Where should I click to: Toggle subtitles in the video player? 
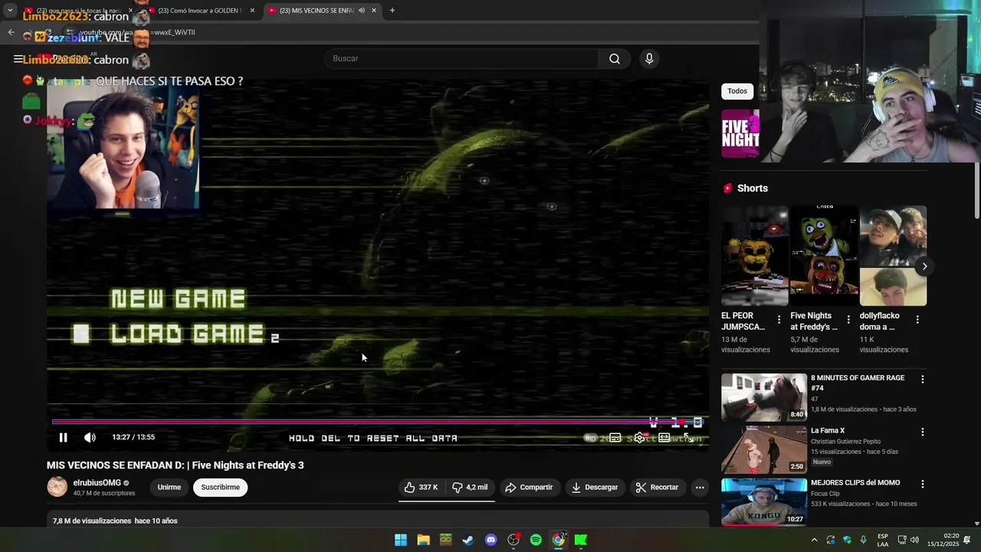pos(615,438)
